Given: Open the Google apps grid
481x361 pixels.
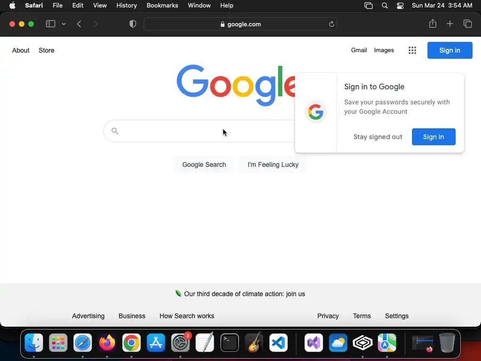Looking at the screenshot, I should (412, 50).
